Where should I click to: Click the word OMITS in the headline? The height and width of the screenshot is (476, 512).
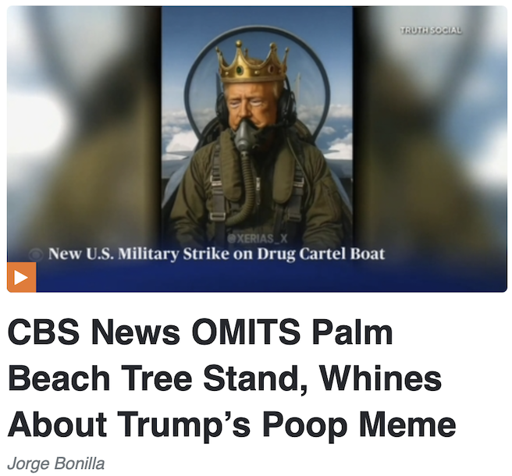(x=246, y=332)
